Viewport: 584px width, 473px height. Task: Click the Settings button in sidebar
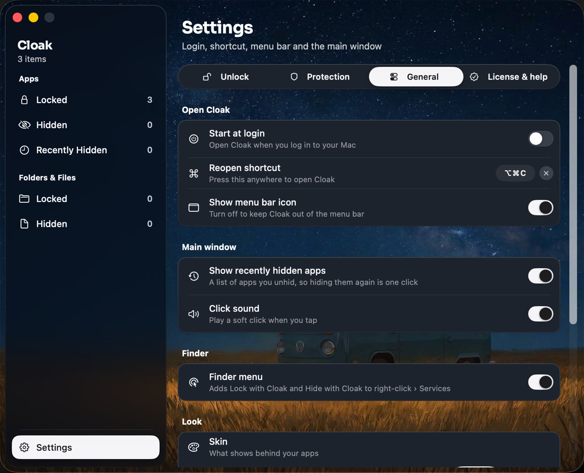click(86, 447)
